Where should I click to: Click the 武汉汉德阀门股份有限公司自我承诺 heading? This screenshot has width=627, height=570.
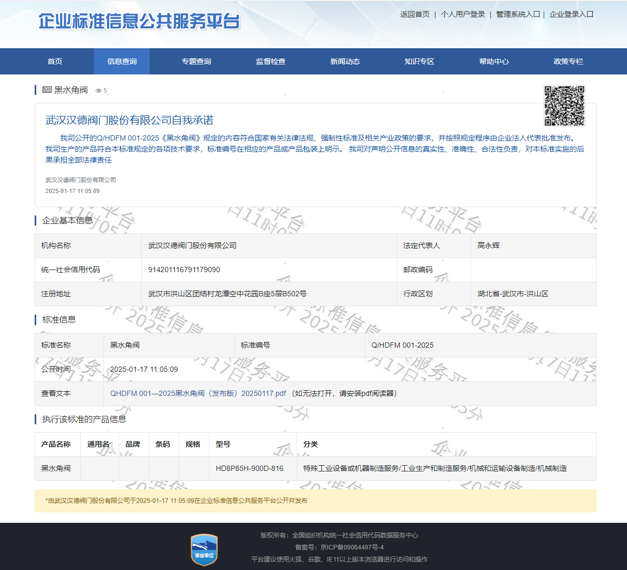pyautogui.click(x=130, y=120)
